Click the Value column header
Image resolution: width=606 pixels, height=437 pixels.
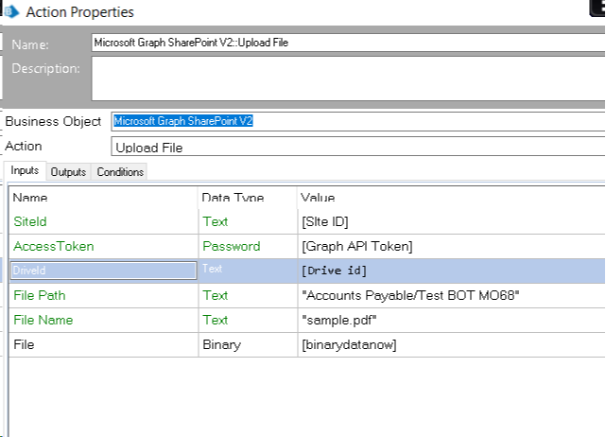318,198
